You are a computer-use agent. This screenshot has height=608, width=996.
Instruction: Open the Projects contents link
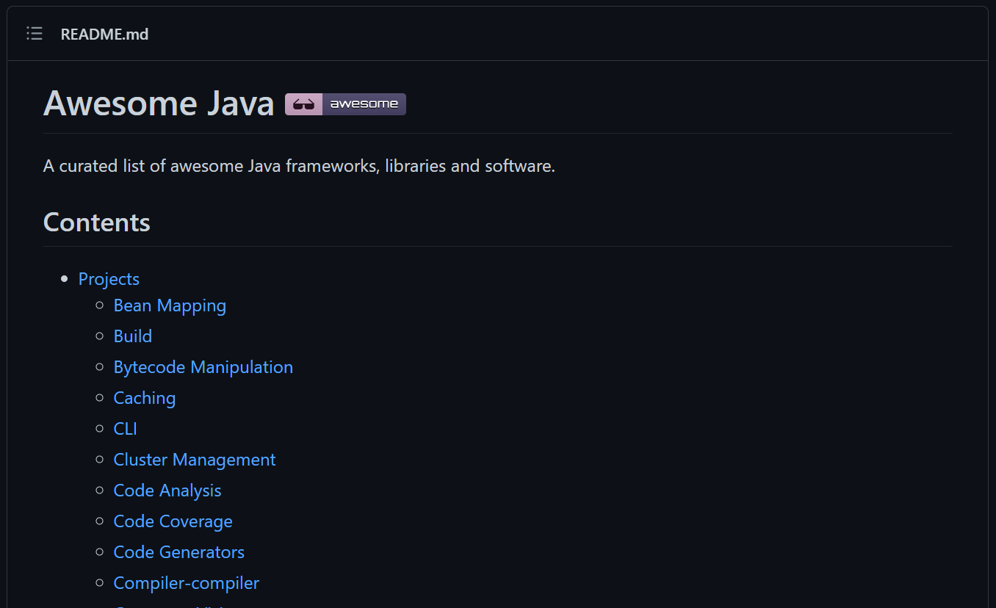tap(109, 279)
